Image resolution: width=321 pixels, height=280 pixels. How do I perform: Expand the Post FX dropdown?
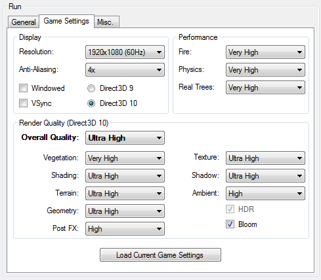coord(125,229)
